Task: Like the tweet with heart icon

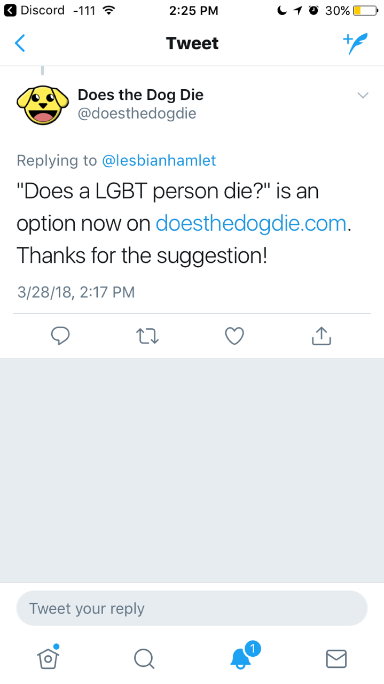Action: point(234,336)
